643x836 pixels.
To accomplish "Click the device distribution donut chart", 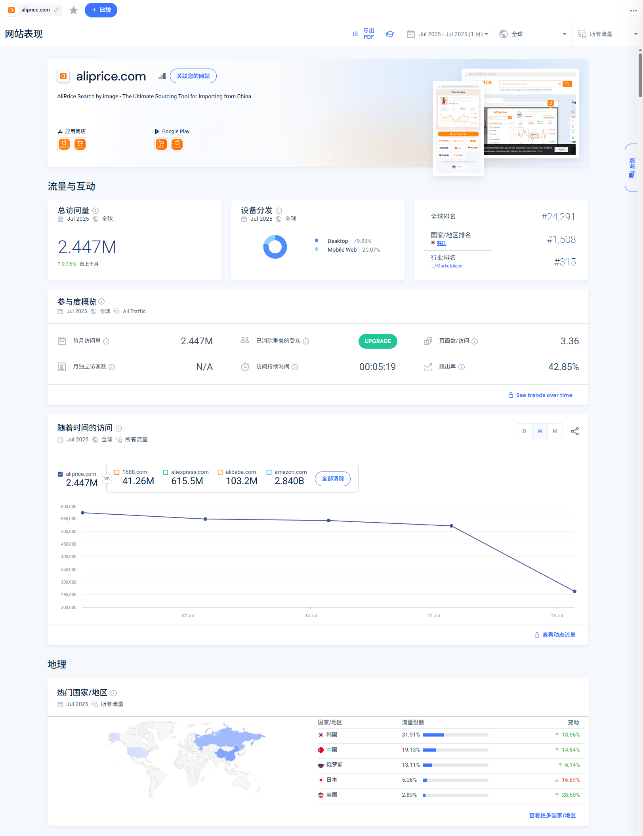I will point(275,247).
